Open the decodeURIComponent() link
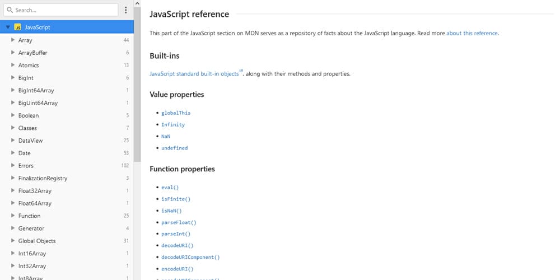The width and height of the screenshot is (560, 280). tap(190, 257)
